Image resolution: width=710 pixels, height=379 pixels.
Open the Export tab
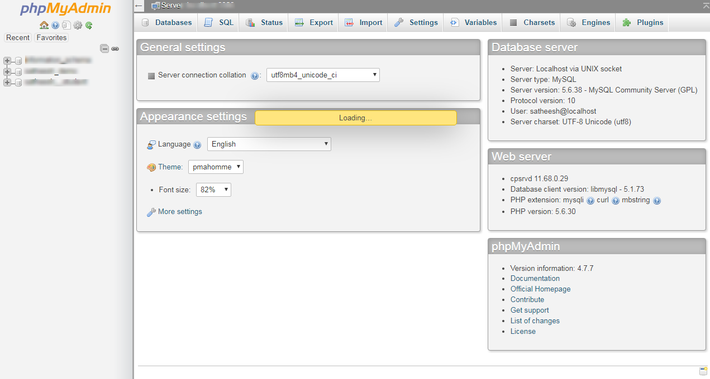[313, 22]
